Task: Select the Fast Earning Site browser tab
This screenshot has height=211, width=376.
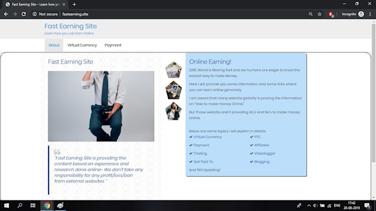Action: 35,4
